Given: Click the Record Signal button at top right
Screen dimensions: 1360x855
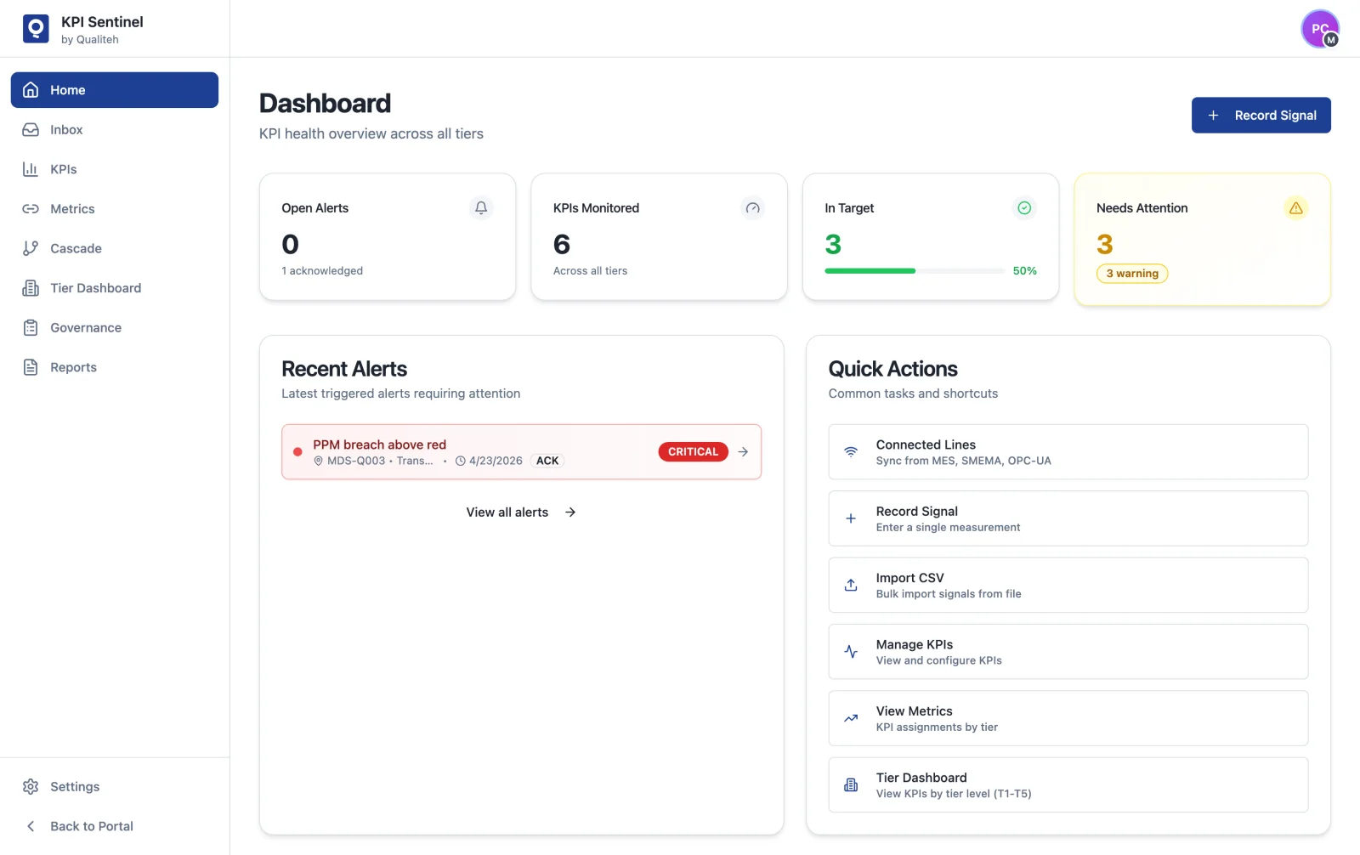Looking at the screenshot, I should (x=1261, y=116).
